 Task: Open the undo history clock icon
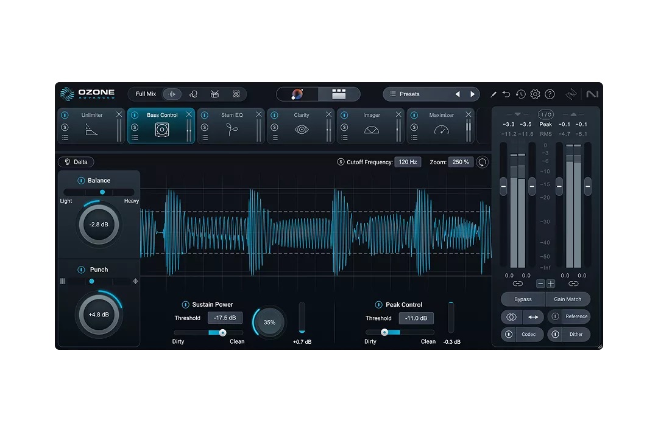tap(520, 94)
